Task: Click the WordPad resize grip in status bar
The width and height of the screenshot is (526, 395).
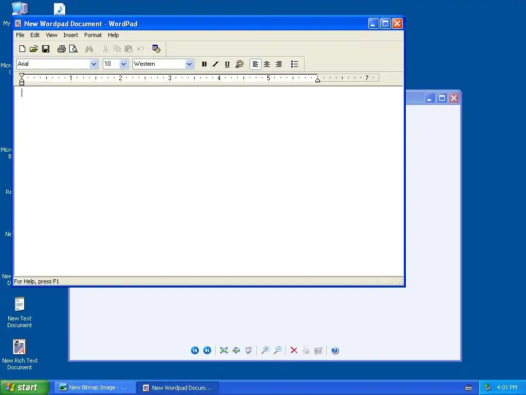Action: point(400,282)
